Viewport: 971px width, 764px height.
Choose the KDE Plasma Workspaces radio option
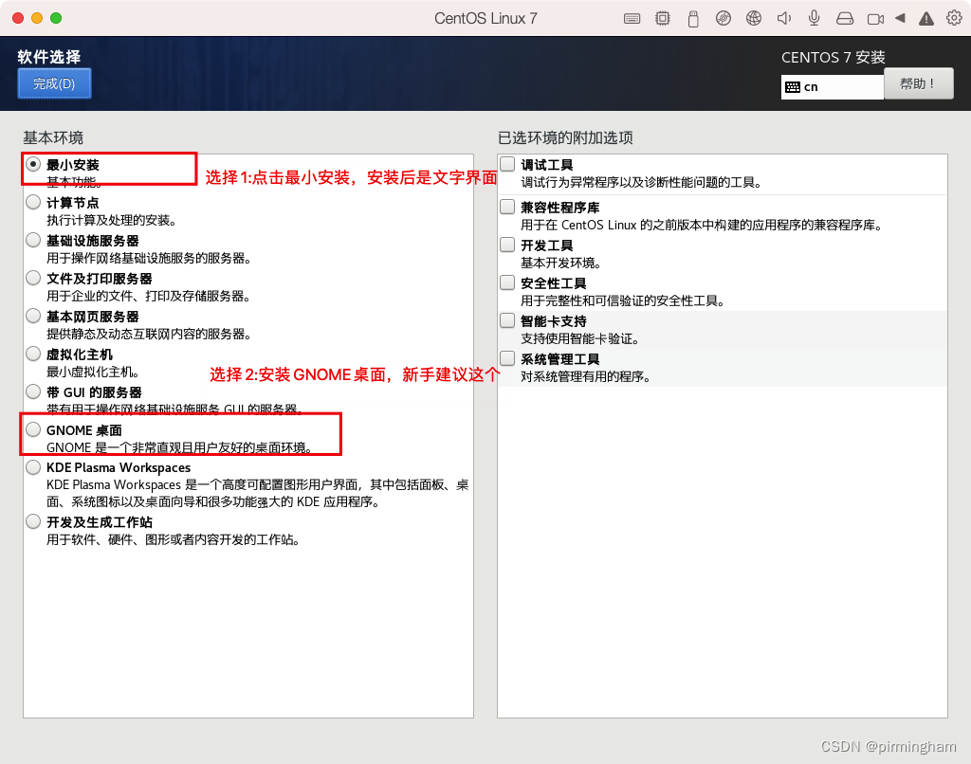[33, 467]
